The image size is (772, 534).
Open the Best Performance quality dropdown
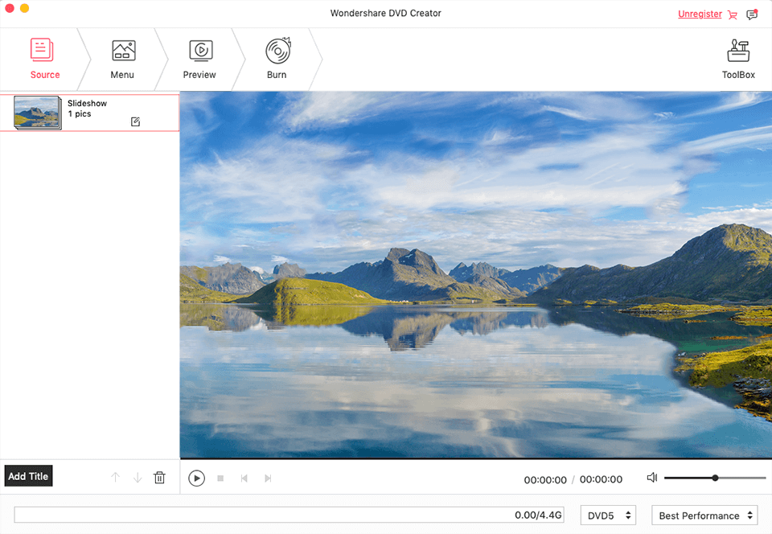click(704, 515)
